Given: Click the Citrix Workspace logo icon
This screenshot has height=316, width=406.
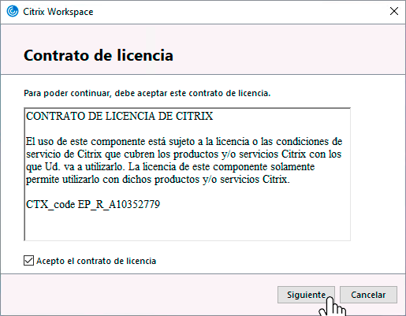Looking at the screenshot, I should [x=13, y=12].
